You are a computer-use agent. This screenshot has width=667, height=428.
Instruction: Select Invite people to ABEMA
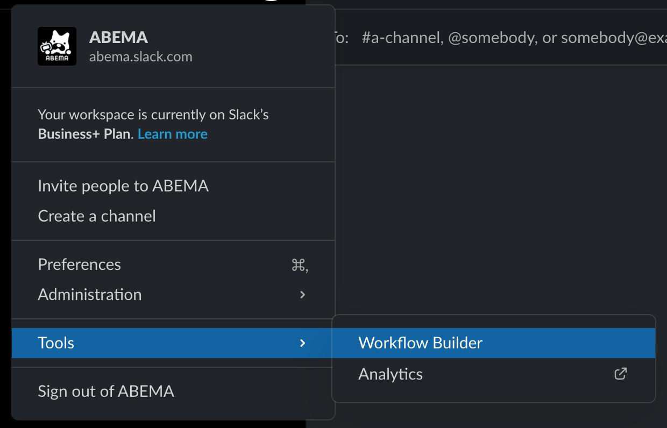(173, 186)
